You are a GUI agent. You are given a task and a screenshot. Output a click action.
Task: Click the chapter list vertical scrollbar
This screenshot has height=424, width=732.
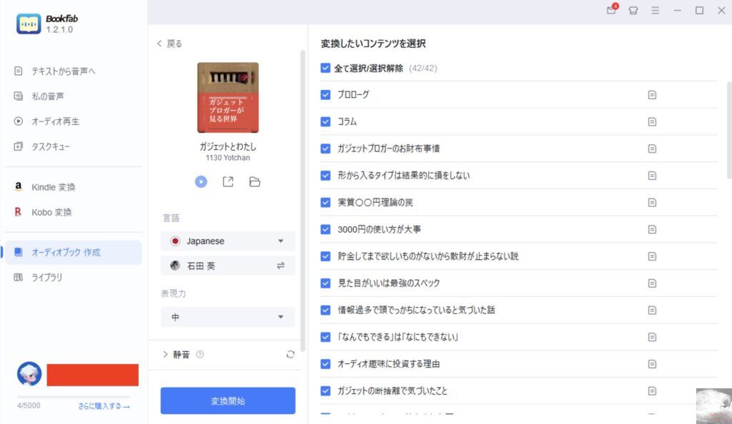point(728,143)
